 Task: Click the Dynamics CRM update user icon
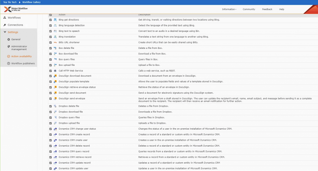click(55, 169)
